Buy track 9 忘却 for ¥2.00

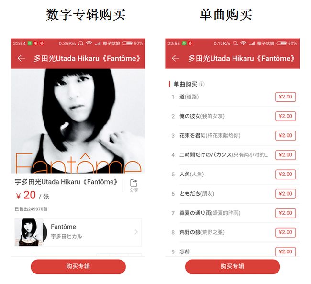coord(286,251)
